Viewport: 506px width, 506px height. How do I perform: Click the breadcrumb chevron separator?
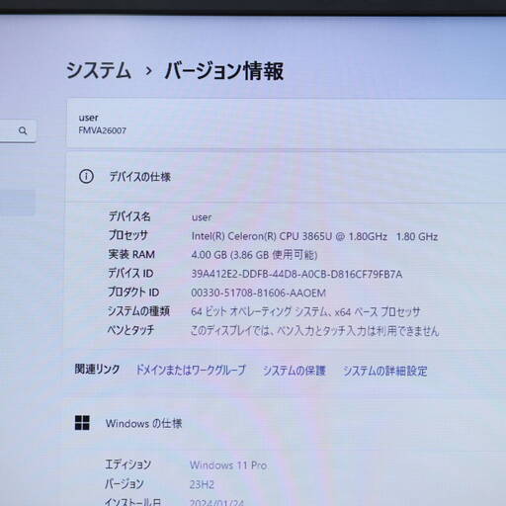coord(148,71)
